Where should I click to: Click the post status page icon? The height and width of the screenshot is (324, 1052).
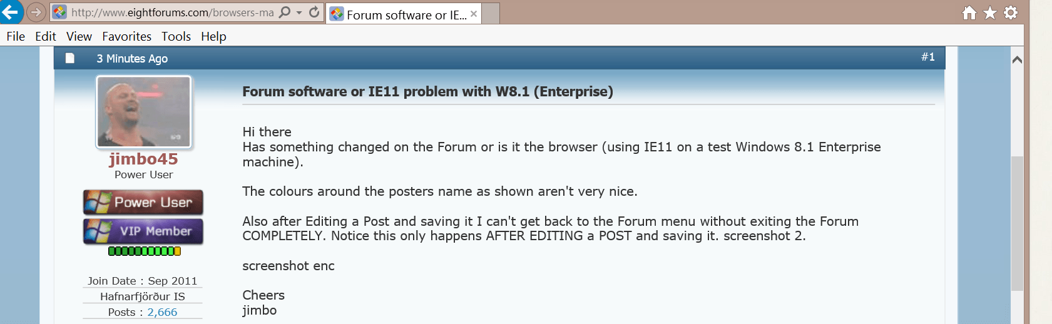pyautogui.click(x=70, y=58)
